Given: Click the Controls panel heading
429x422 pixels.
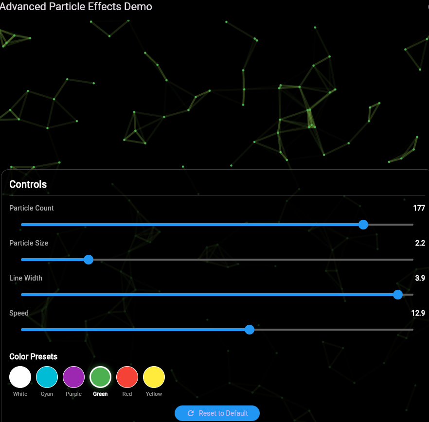Looking at the screenshot, I should click(x=28, y=184).
